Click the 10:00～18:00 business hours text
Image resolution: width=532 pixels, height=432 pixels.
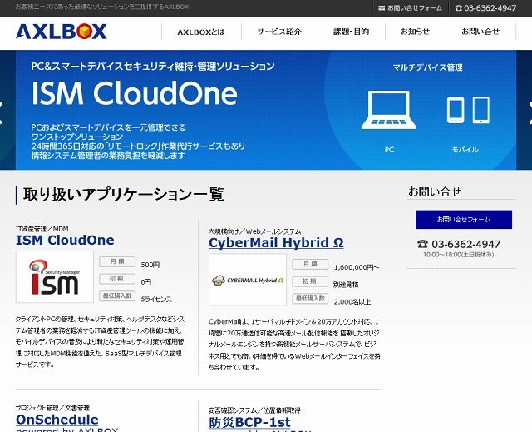point(458,255)
